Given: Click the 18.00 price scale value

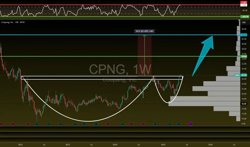Looking at the screenshot, I should coord(244,99).
